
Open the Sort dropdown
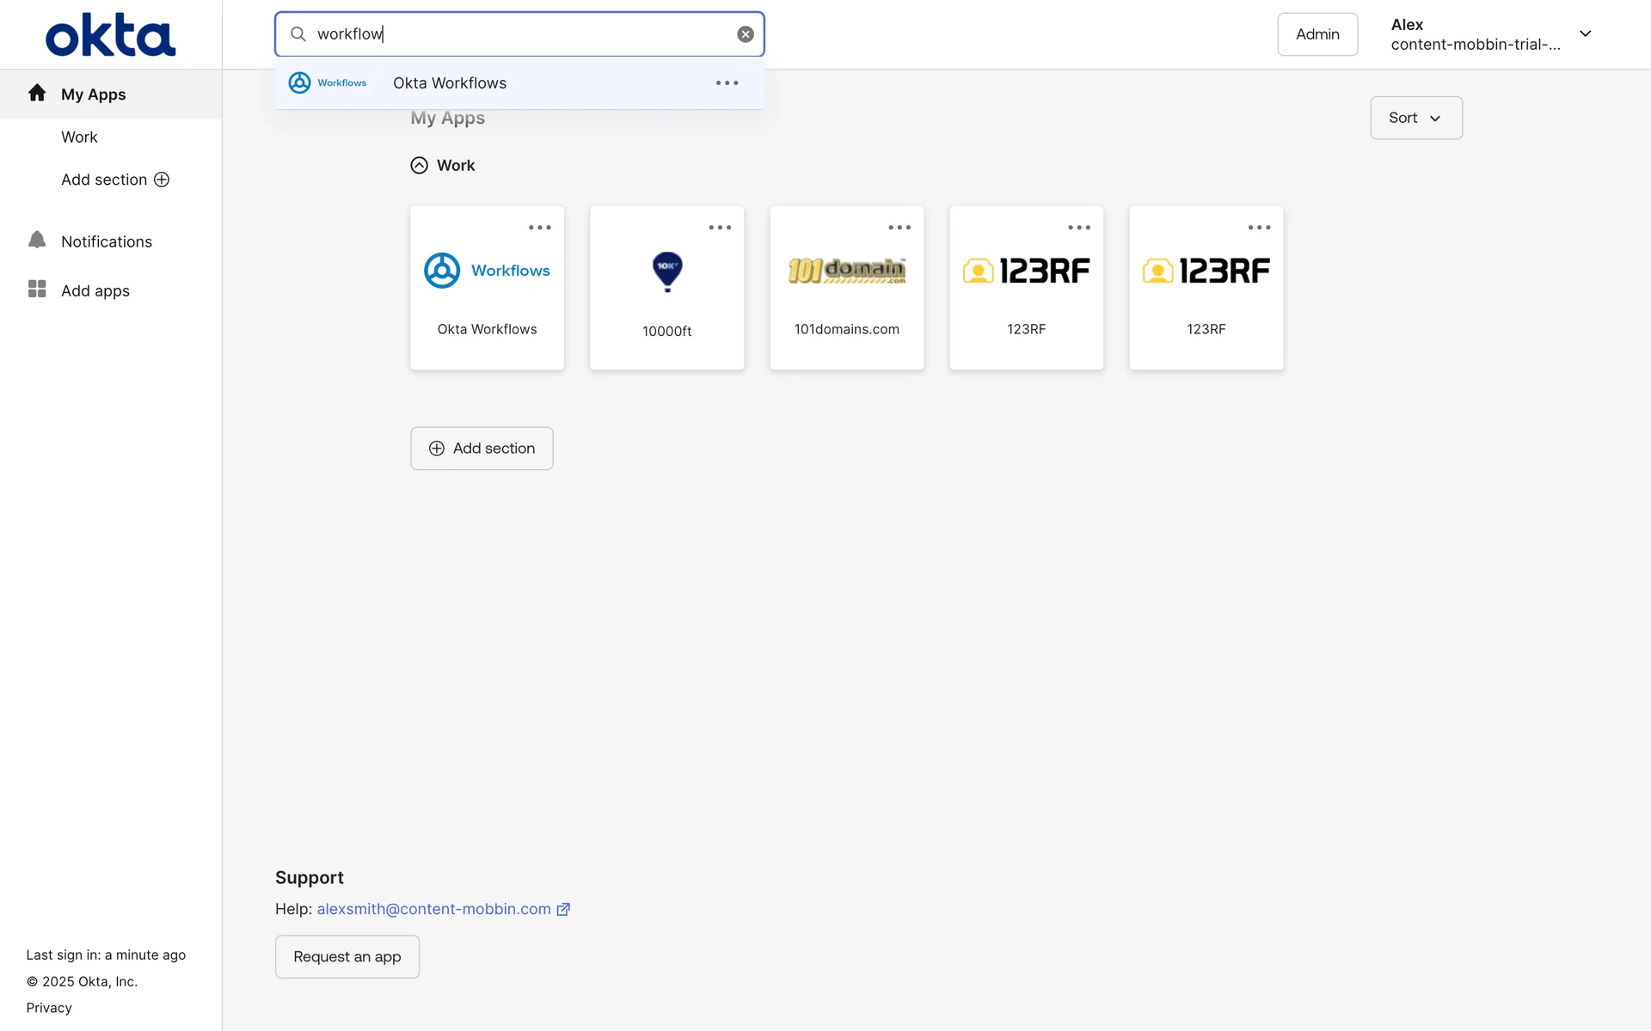(x=1415, y=118)
